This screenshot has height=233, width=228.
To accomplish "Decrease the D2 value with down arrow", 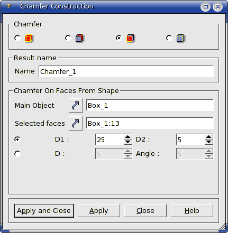I will 209,142.
